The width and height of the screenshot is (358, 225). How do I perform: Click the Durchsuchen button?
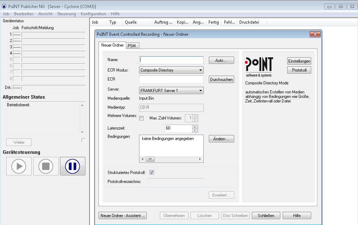[221, 79]
